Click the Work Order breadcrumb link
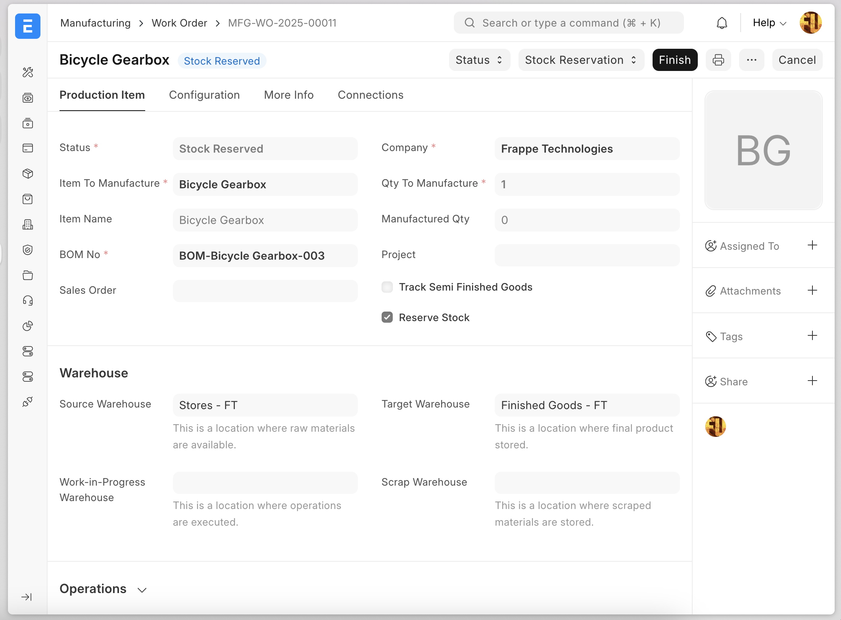This screenshot has width=841, height=620. coord(179,23)
